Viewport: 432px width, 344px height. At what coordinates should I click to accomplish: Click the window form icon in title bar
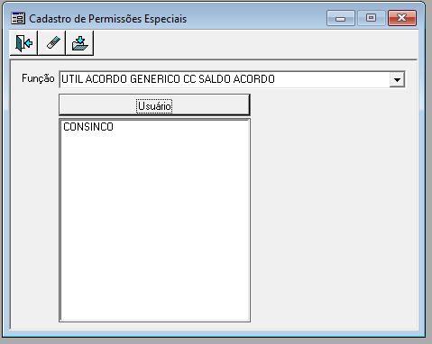click(x=18, y=18)
